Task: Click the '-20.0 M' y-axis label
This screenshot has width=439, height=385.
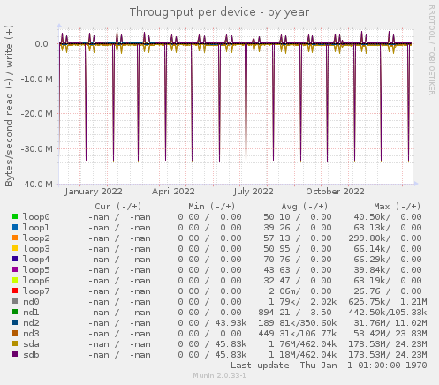Action: click(37, 114)
